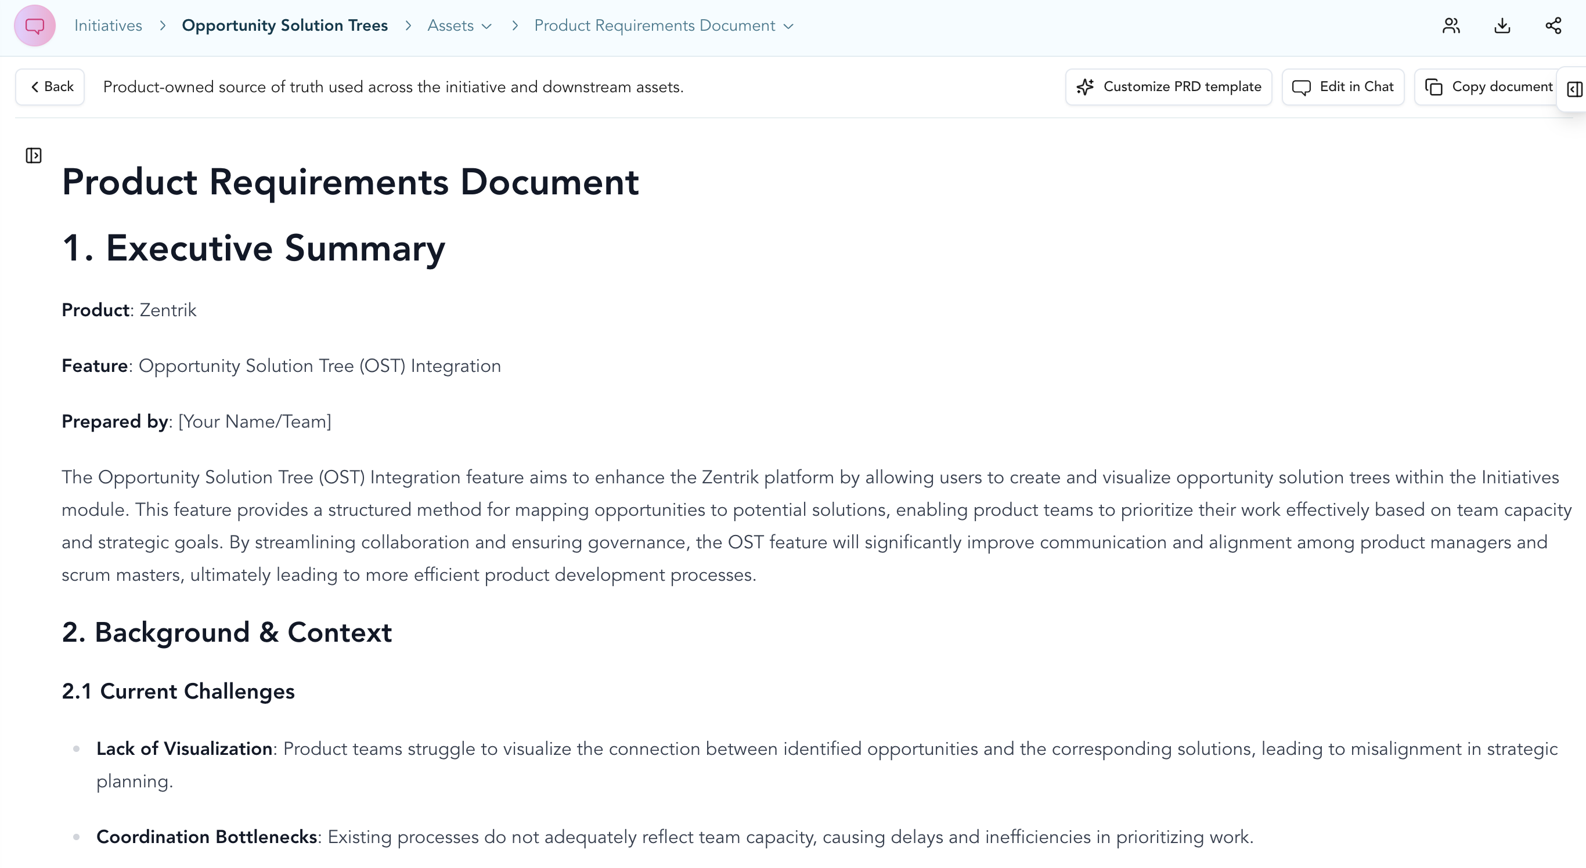Click the left chevron on the Back button
1586x868 pixels.
pos(35,86)
